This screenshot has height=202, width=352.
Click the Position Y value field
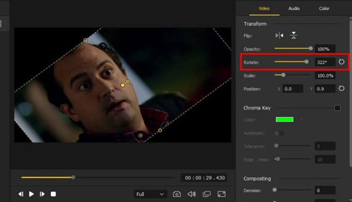pos(325,89)
